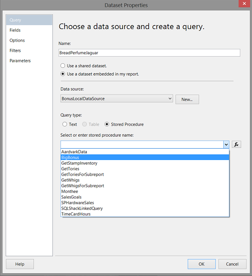Viewport: 252px width, 276px height.
Task: Collapse the stored procedure name dropdown arrow
Action: click(226, 145)
